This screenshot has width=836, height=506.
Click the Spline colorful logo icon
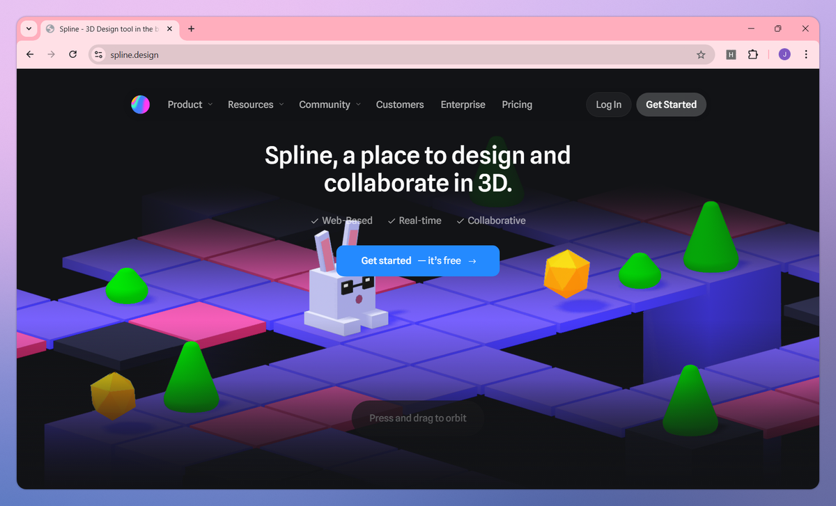tap(140, 104)
